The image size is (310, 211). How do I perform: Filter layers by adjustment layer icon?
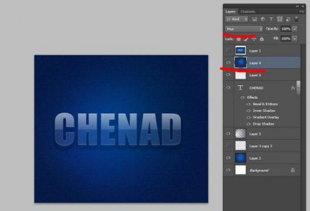click(x=263, y=19)
